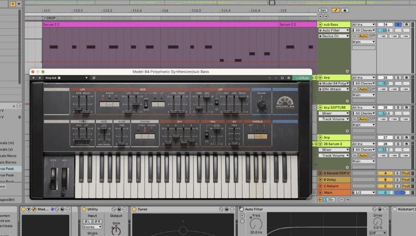Set sub Bass monitor to In
416x236 pixels.
(355, 36)
